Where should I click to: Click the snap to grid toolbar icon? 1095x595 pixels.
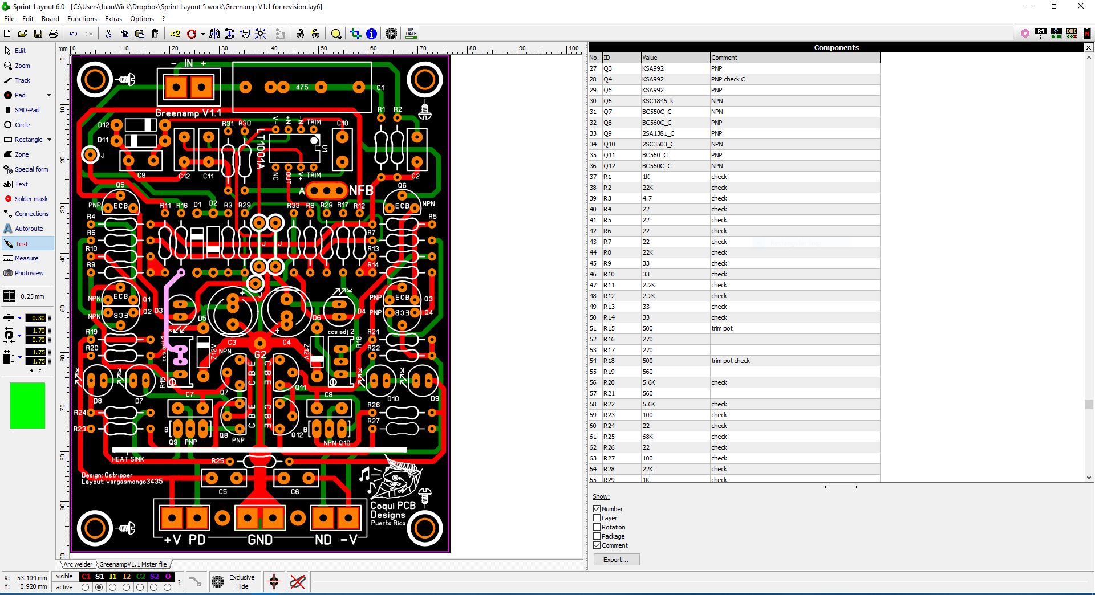(261, 34)
